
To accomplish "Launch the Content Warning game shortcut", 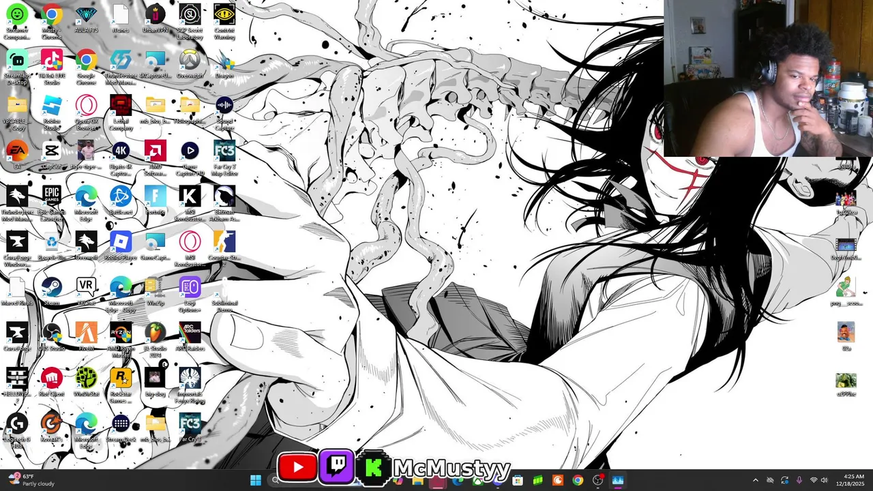I will [x=224, y=20].
